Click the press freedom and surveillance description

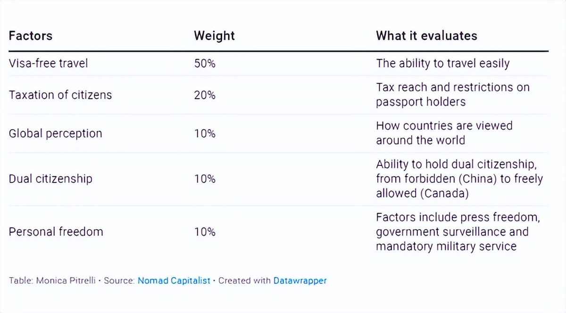click(x=458, y=231)
